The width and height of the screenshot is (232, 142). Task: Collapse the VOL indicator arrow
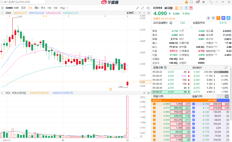(2, 93)
